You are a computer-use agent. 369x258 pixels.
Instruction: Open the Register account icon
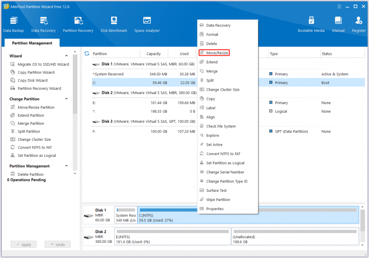[359, 24]
